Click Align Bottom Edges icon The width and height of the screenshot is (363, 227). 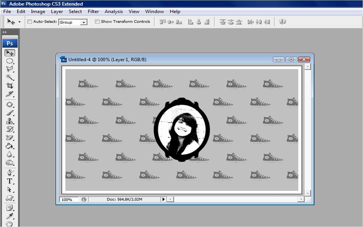(179, 22)
